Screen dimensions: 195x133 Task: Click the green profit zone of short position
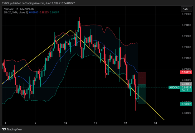pyautogui.click(x=142, y=94)
